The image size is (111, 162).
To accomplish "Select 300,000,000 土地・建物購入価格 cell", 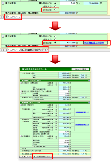I will 64,73.
